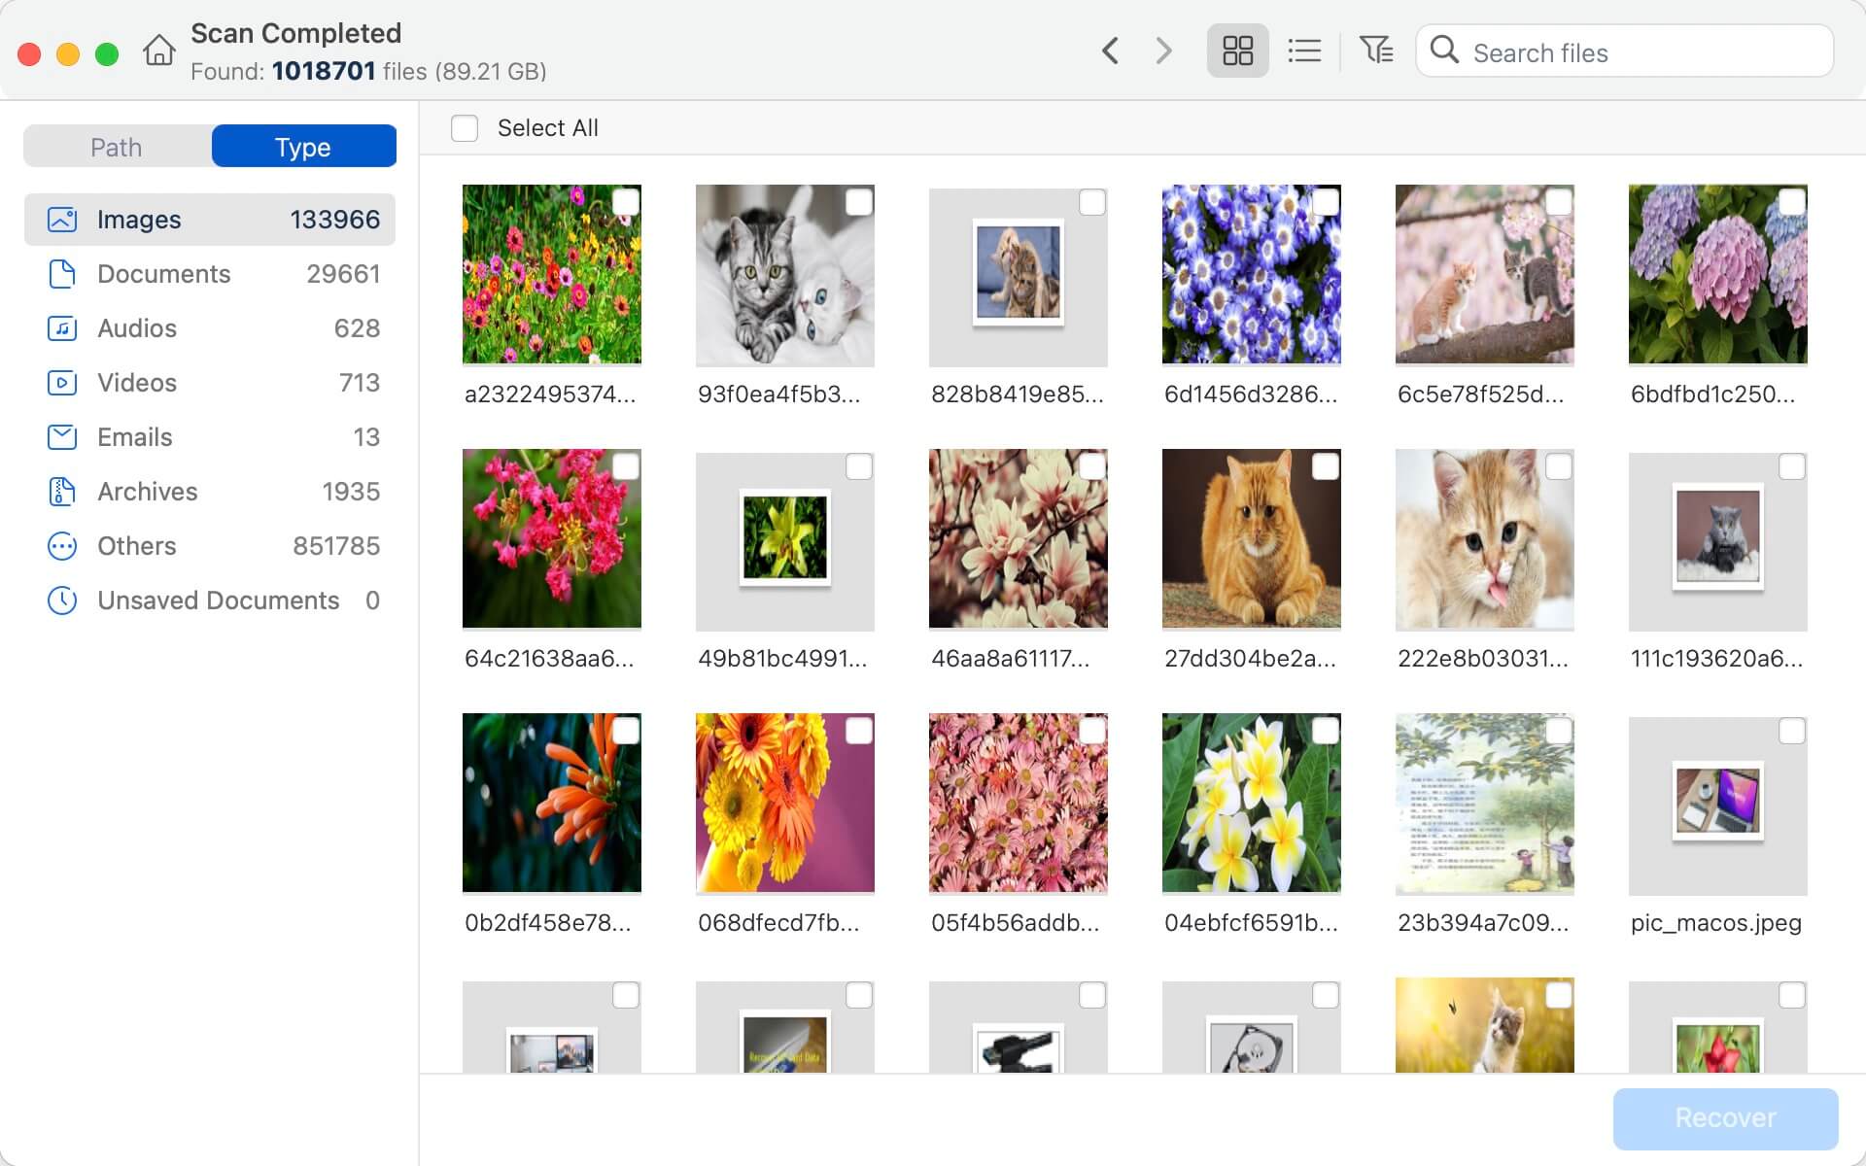Select the Images category icon

(x=62, y=220)
